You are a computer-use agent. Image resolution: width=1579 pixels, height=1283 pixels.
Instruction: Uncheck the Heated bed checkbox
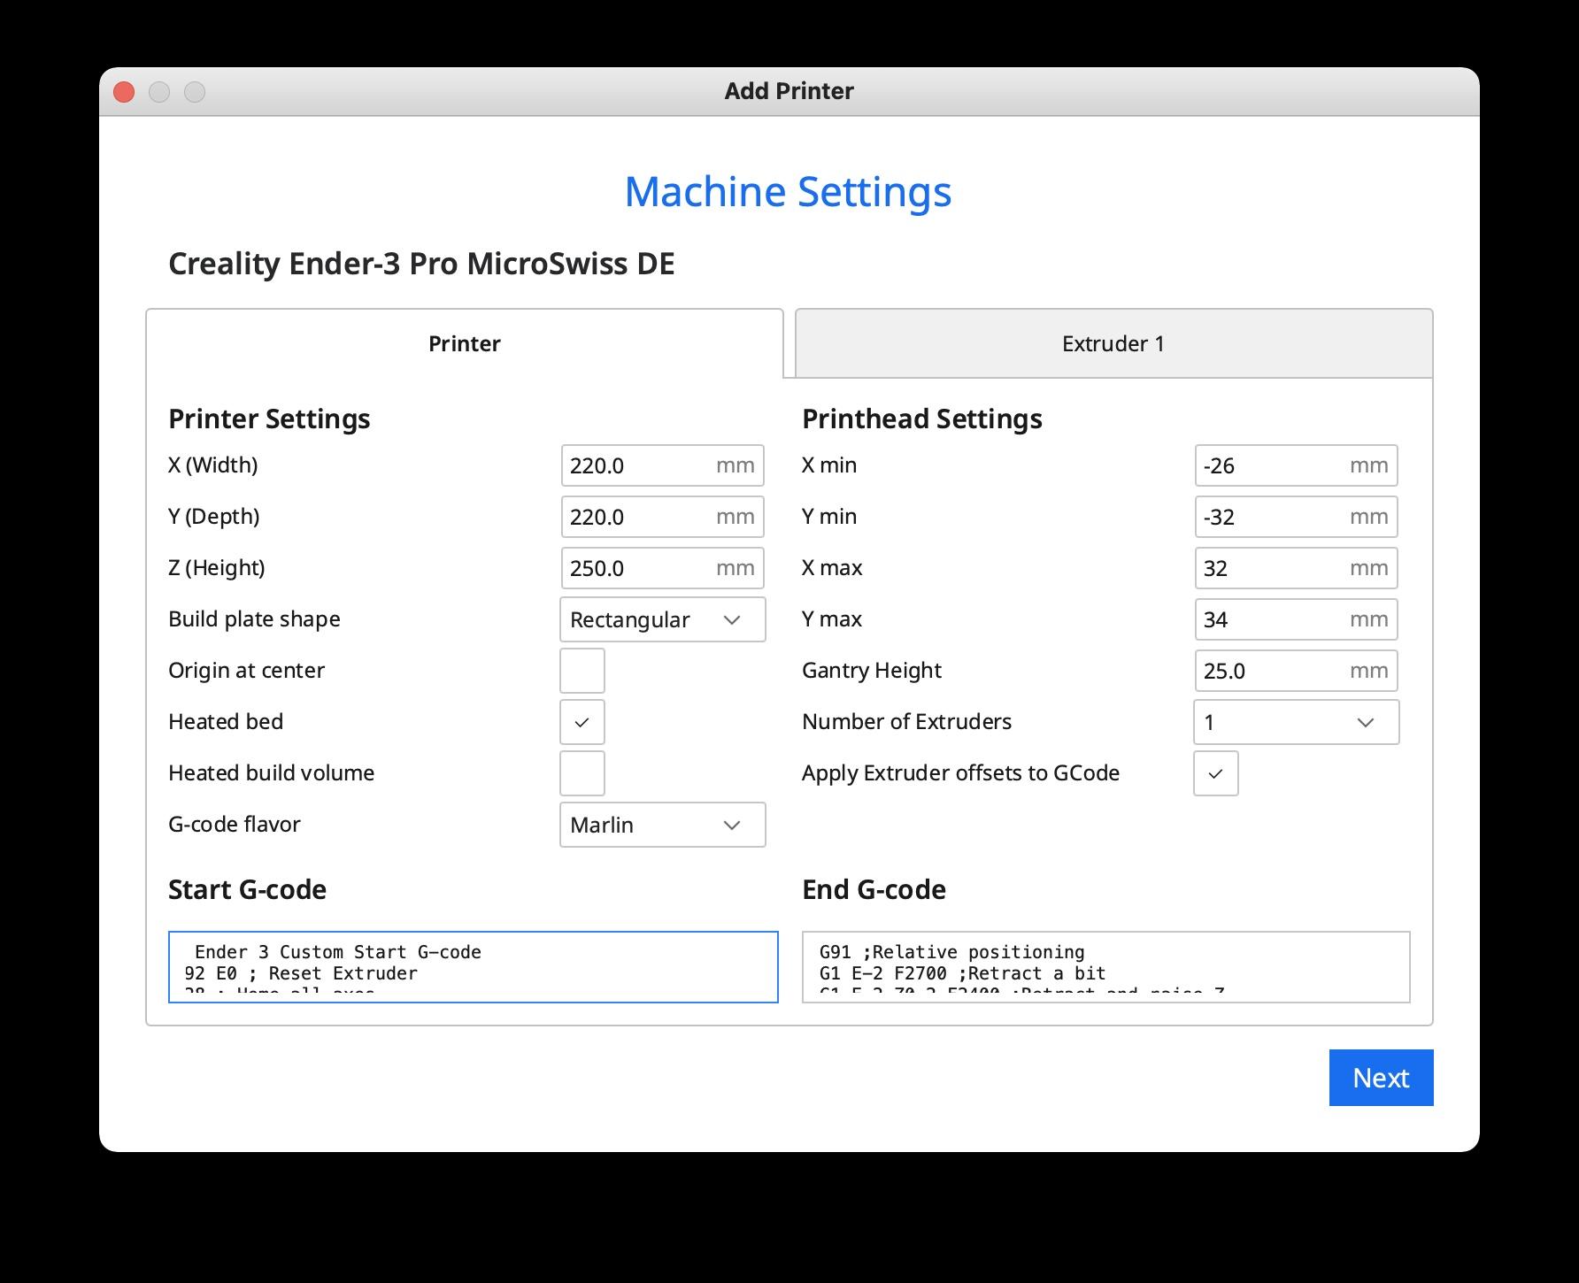(582, 722)
